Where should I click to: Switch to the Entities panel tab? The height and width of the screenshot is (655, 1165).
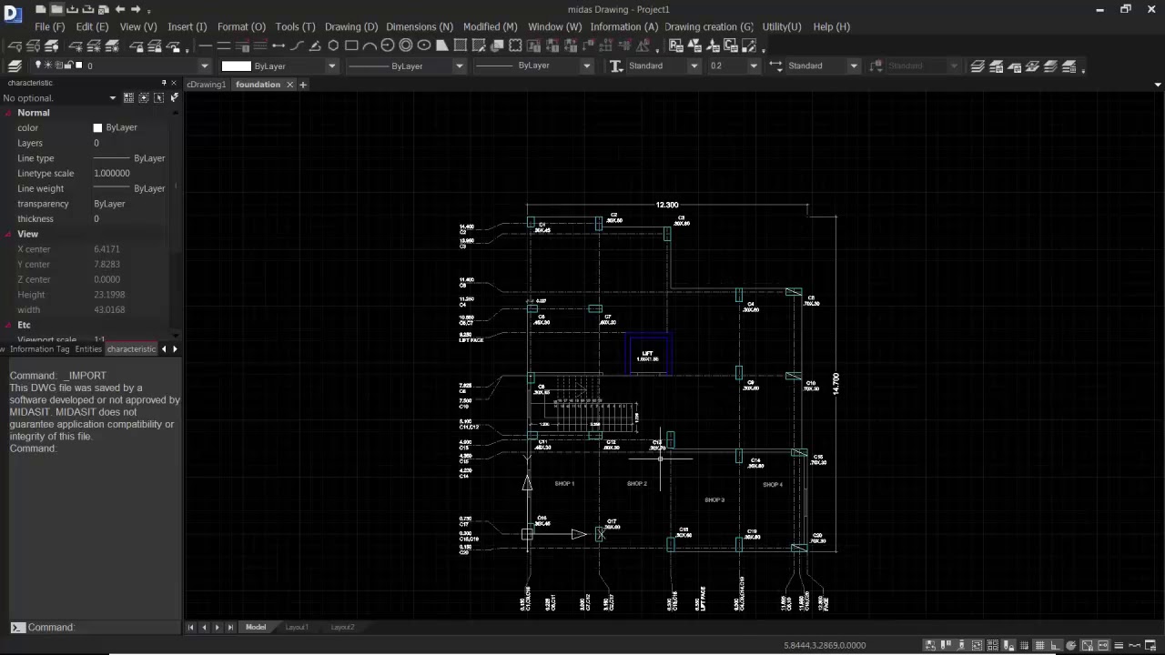click(x=88, y=349)
